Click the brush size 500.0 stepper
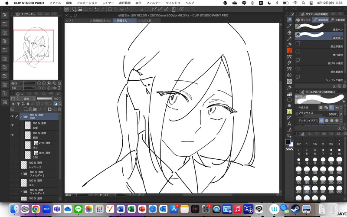347x217 pixels. click(337, 114)
